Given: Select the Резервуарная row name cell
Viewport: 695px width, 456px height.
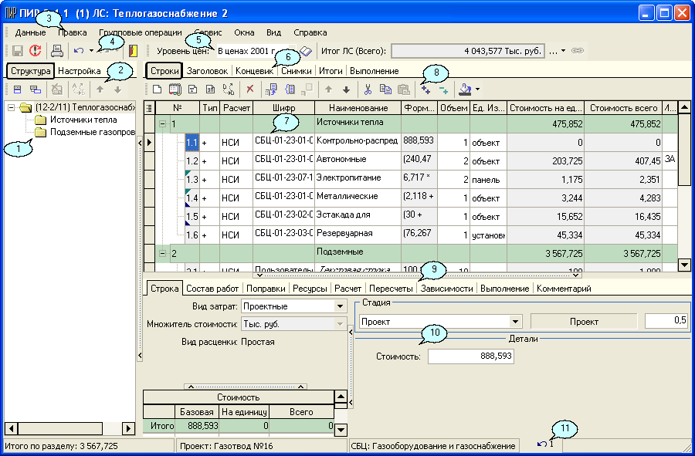Looking at the screenshot, I should pyautogui.click(x=358, y=235).
